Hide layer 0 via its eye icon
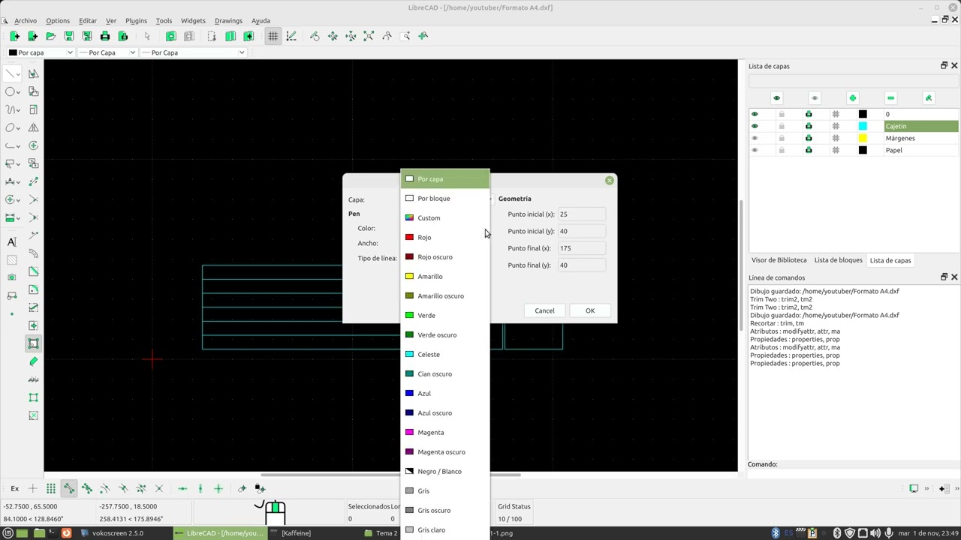 (x=755, y=114)
